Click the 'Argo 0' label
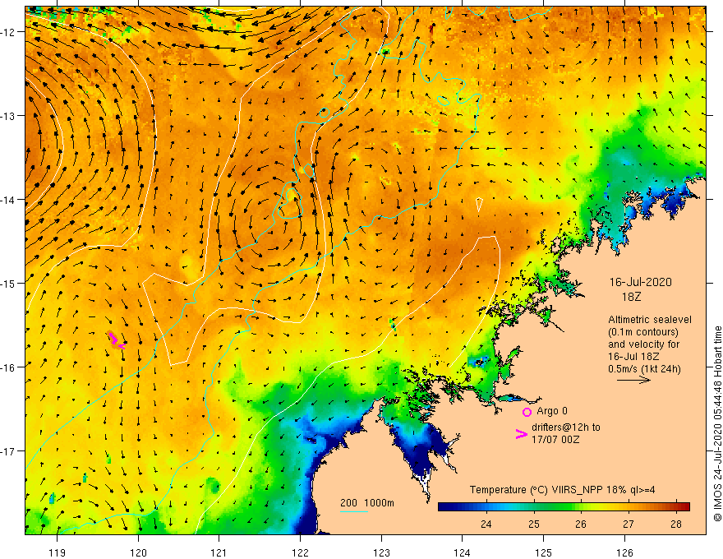Image resolution: width=723 pixels, height=559 pixels. 552,411
